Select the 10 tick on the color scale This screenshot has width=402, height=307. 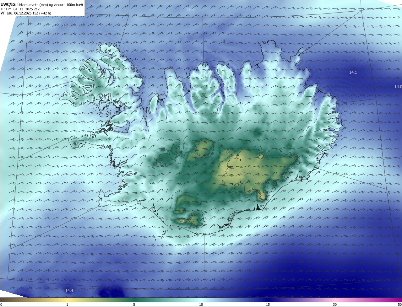pyautogui.click(x=201, y=304)
